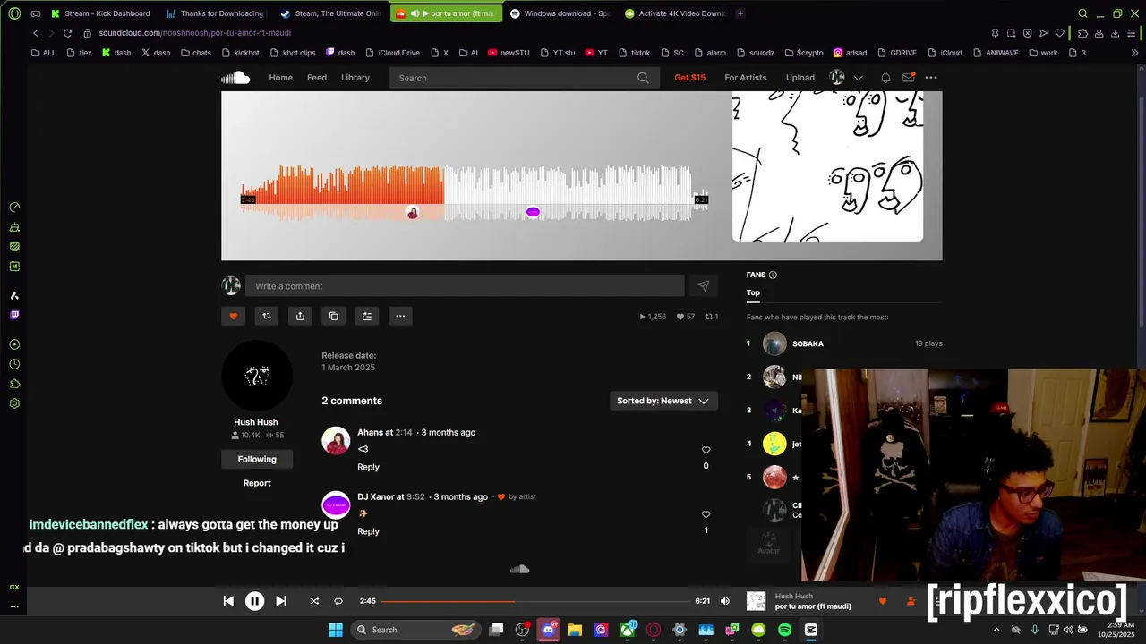Image resolution: width=1146 pixels, height=644 pixels.
Task: Open the More options button under comment box
Action: [400, 316]
